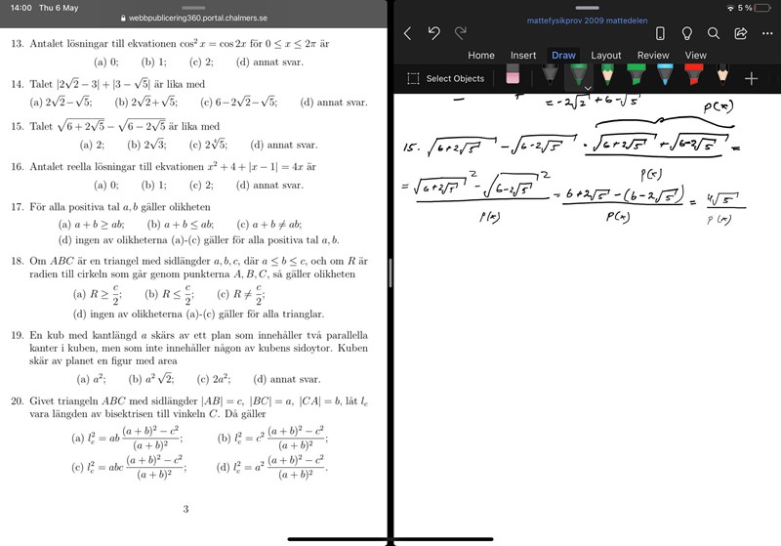
Task: Switch to the Home tab
Action: pyautogui.click(x=480, y=56)
